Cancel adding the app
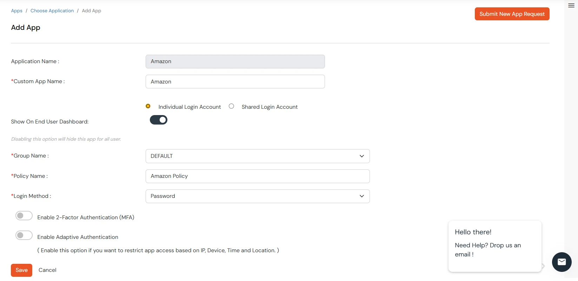The image size is (578, 281). click(x=47, y=270)
